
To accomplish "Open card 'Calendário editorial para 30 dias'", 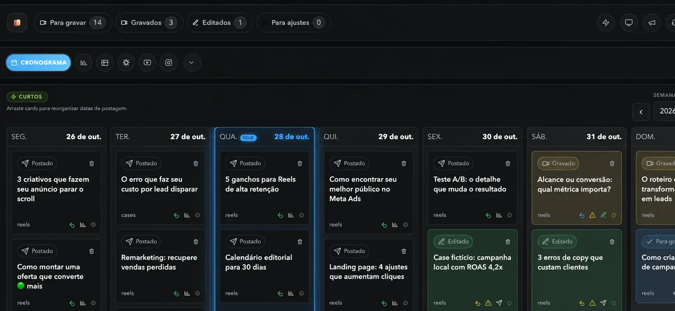I will pyautogui.click(x=265, y=265).
